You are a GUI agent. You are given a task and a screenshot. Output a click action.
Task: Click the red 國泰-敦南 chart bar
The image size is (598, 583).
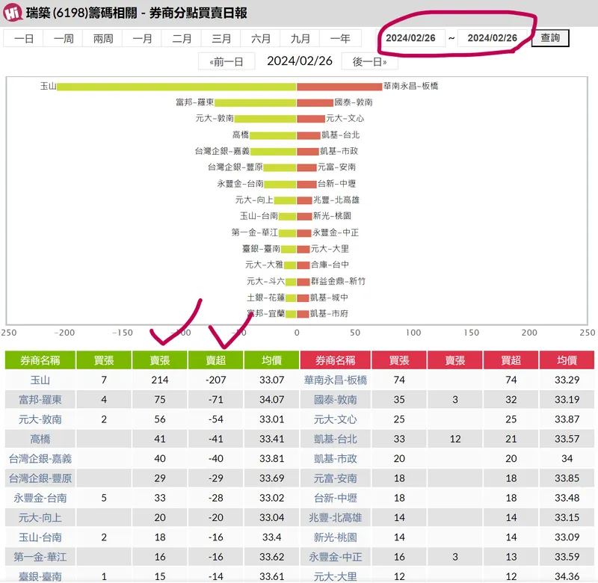(315, 102)
